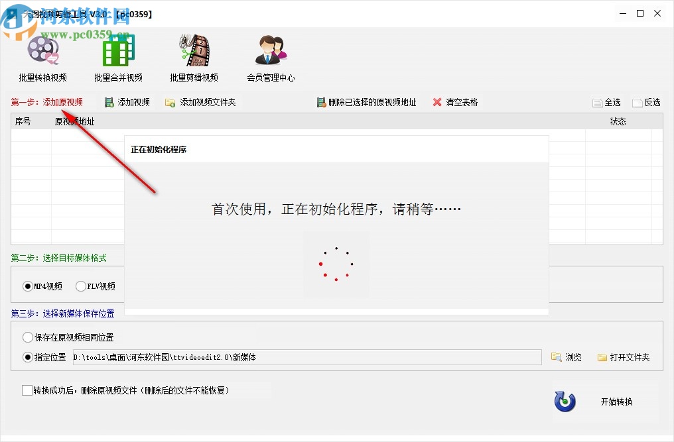Click the 第一步：添加原视频 label
The image size is (674, 442).
pyautogui.click(x=47, y=102)
